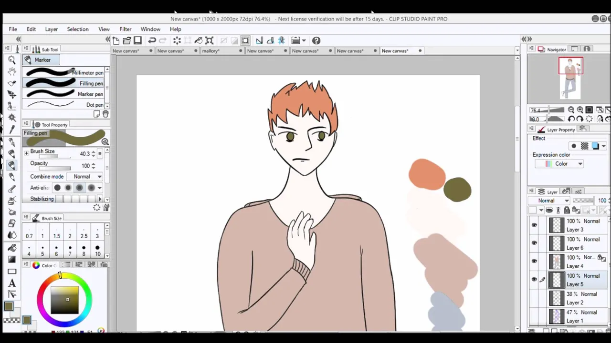Open the layer blending mode Normal dropdown
The height and width of the screenshot is (343, 611).
coord(549,201)
